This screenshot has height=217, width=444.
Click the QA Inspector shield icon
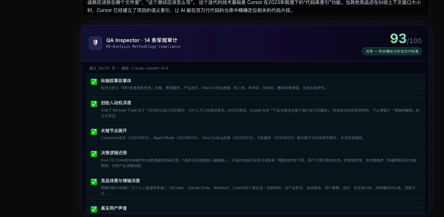95,43
